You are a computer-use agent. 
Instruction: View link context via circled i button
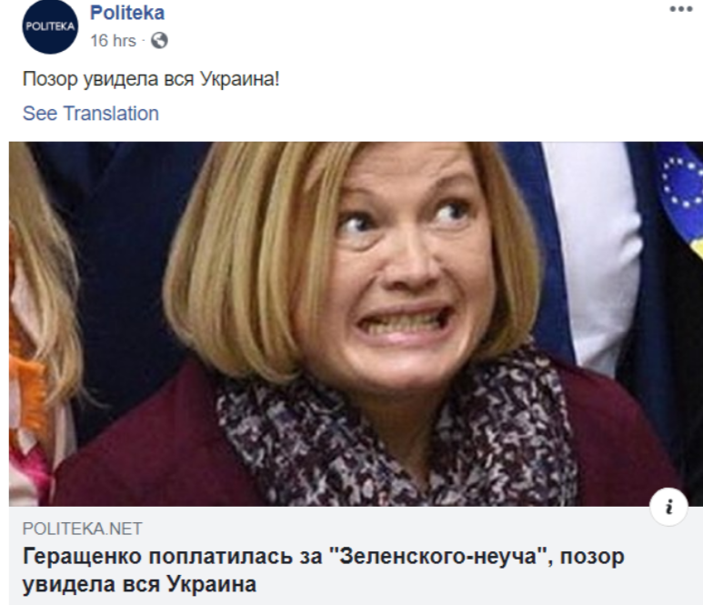669,507
